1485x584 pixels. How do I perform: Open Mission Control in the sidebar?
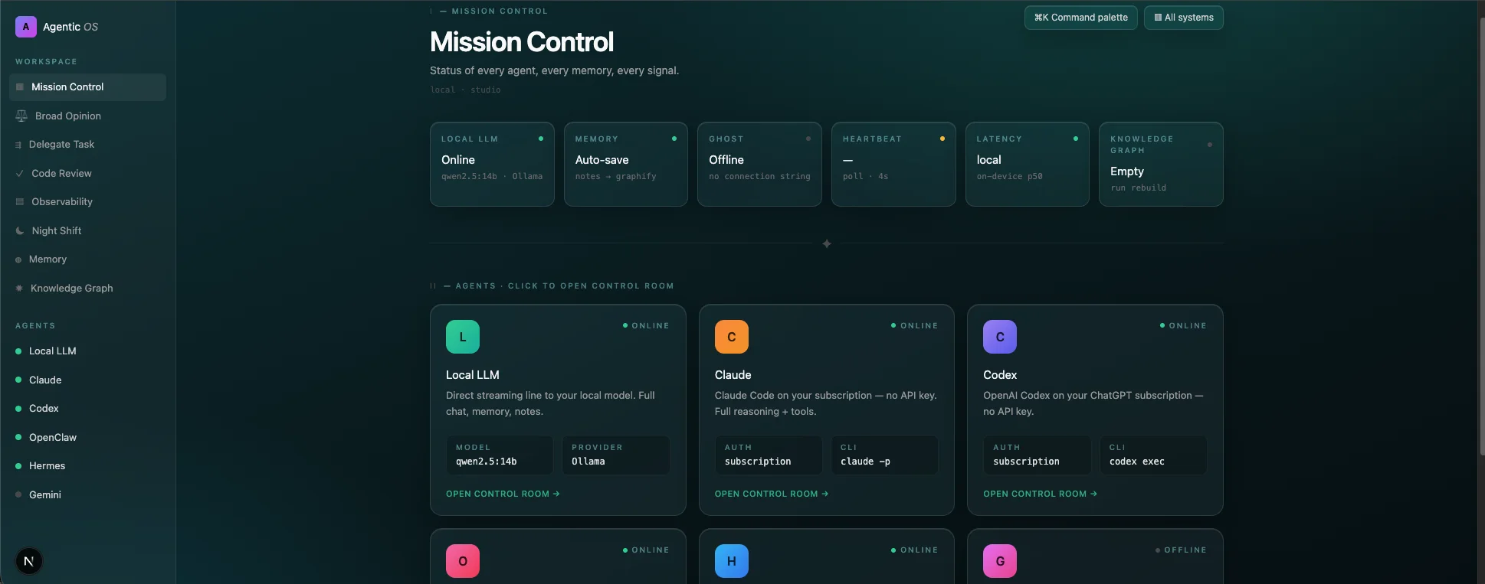87,87
